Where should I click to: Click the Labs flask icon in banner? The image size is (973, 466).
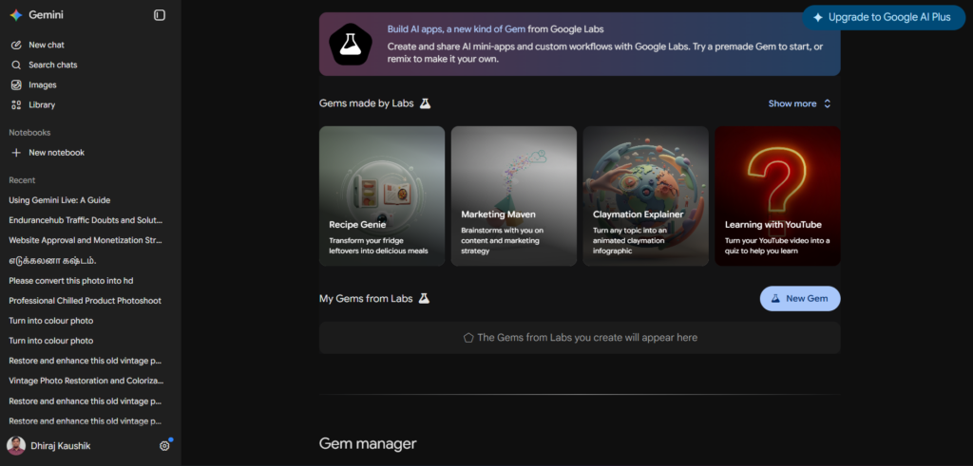[x=350, y=44]
